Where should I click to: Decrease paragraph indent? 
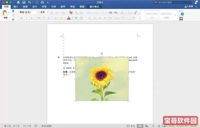click(111, 13)
